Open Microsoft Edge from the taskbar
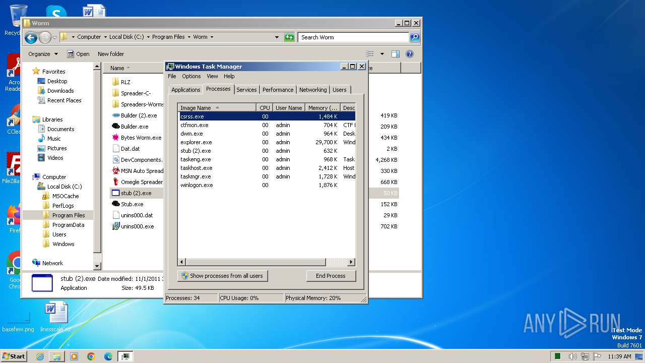The image size is (645, 363). coord(108,356)
